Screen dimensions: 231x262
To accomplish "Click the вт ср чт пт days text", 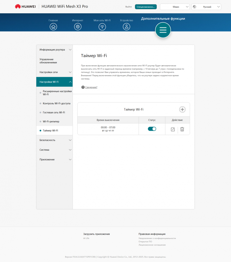I will point(108,131).
